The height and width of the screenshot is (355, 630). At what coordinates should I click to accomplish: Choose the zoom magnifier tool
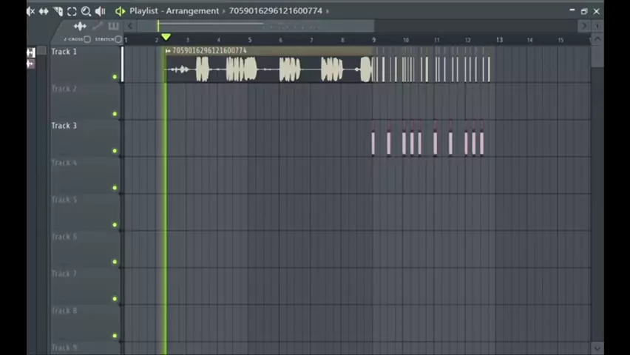coord(86,11)
